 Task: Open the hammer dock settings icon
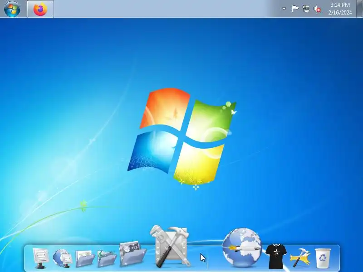[x=300, y=257]
